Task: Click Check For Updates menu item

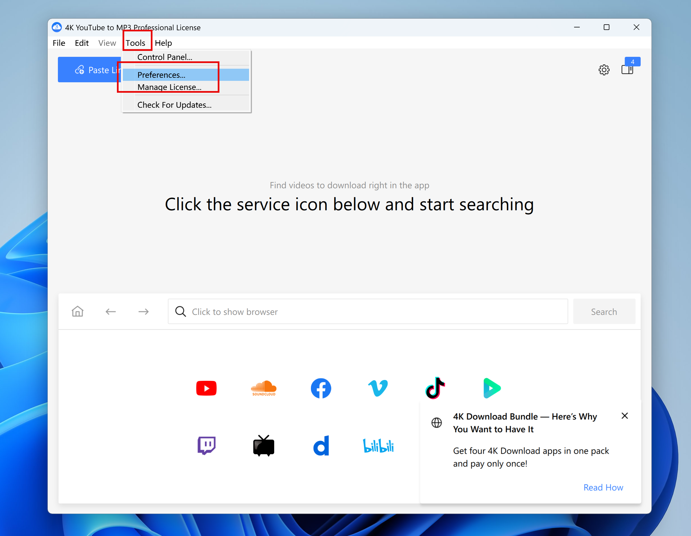Action: click(x=174, y=105)
